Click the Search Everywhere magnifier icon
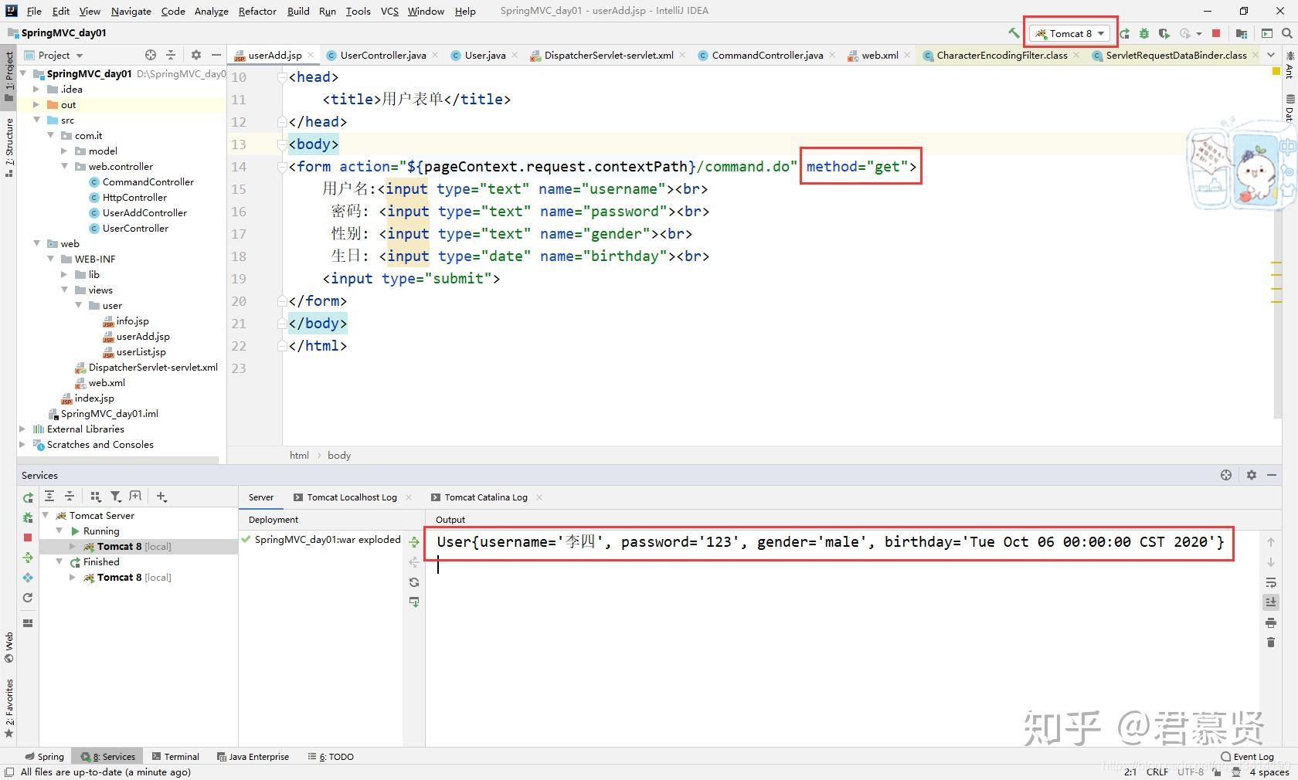This screenshot has height=780, width=1298. tap(1286, 33)
